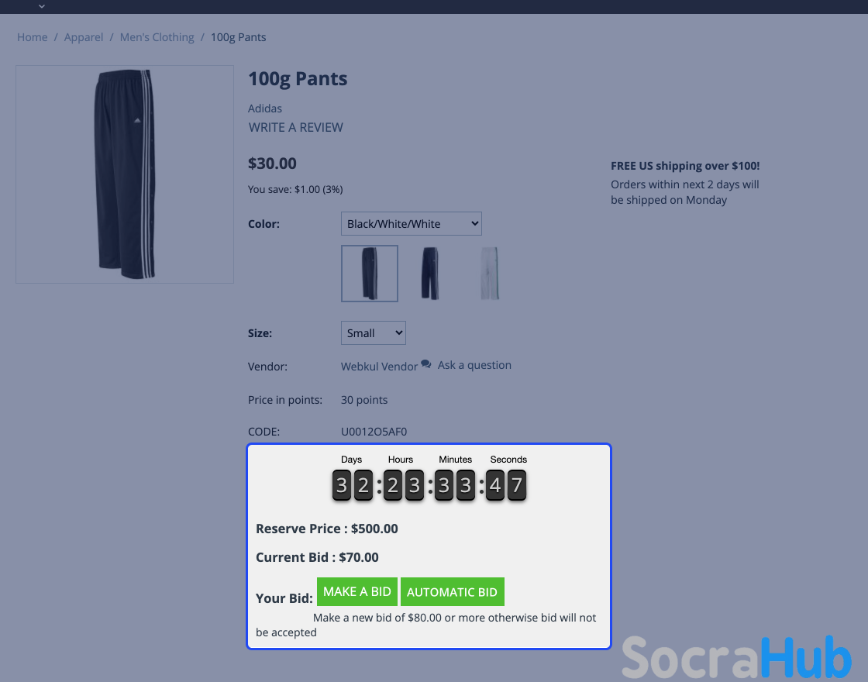
Task: Open the Size dropdown showing Small
Action: [373, 332]
